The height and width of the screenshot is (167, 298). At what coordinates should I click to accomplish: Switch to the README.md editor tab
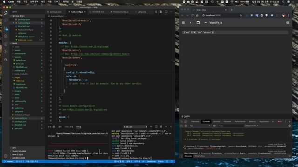point(98,12)
